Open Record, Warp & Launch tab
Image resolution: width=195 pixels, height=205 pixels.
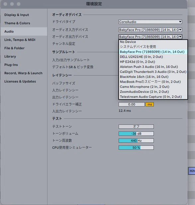point(23,73)
